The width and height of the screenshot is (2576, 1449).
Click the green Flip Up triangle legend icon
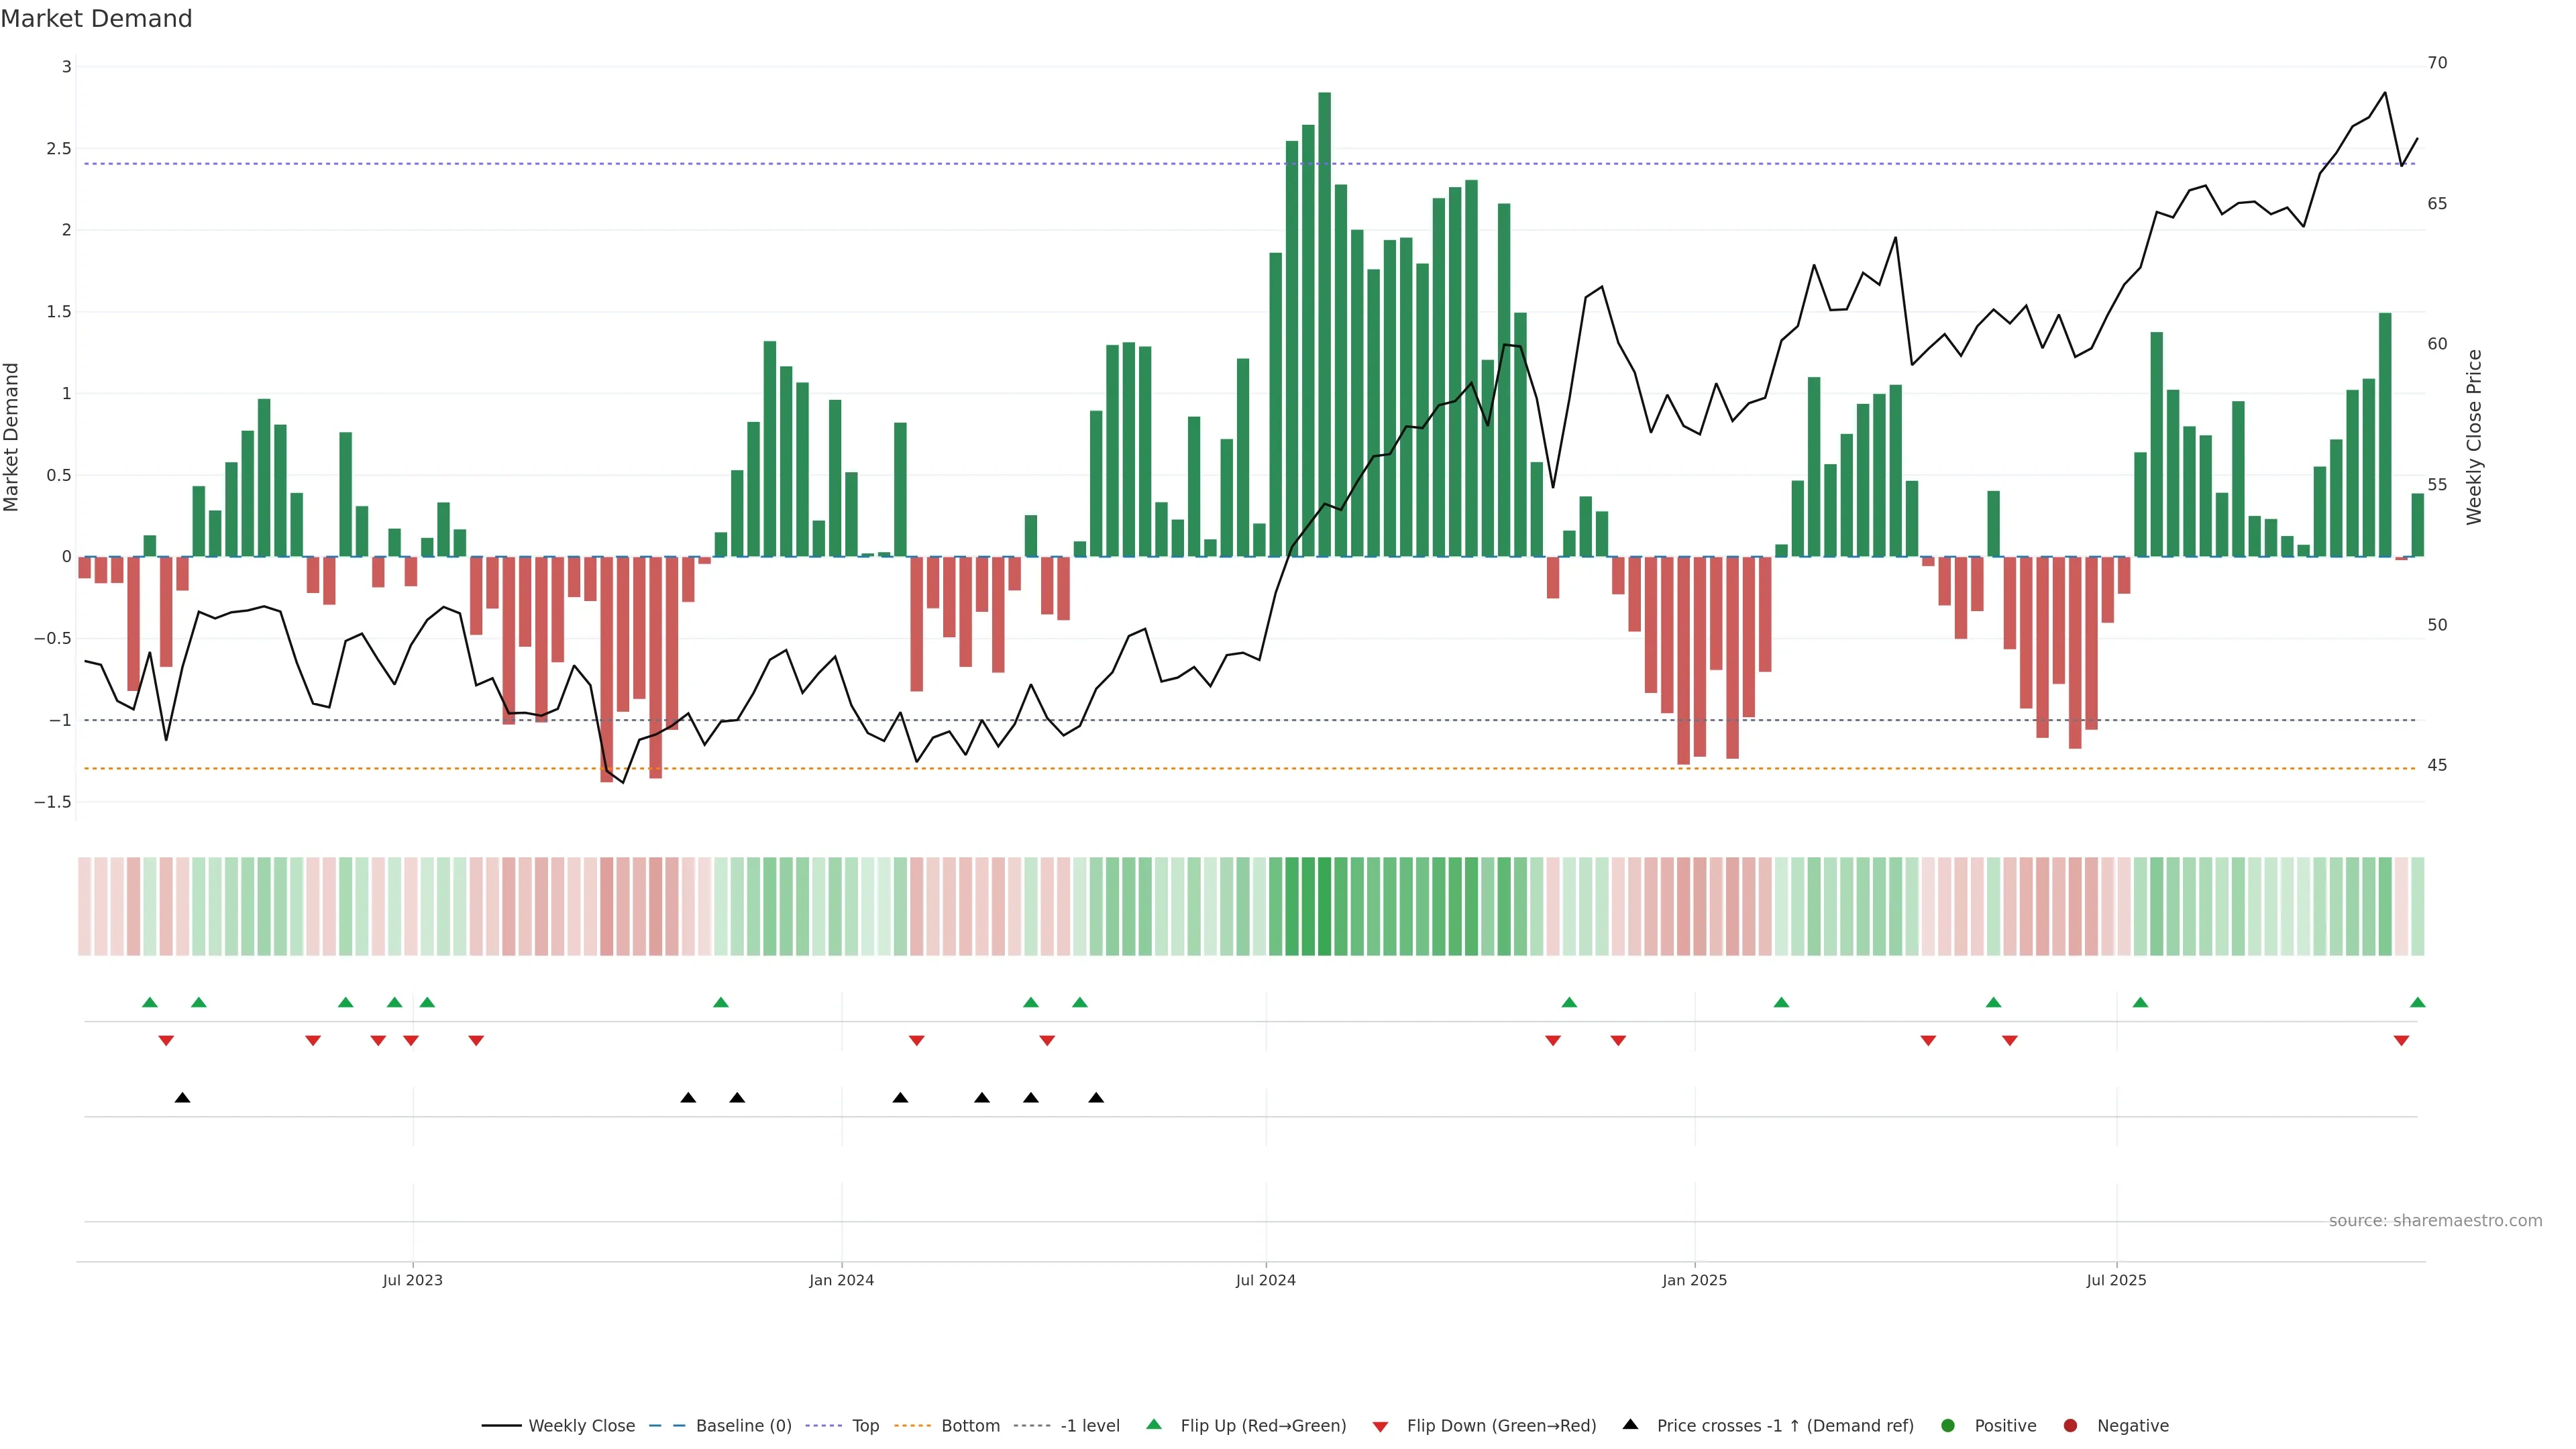(1154, 1424)
